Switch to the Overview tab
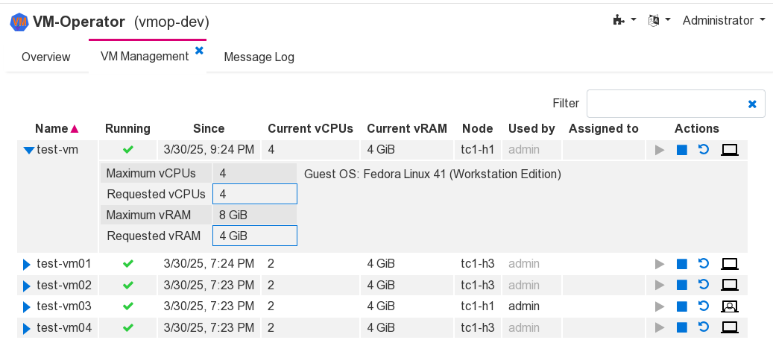Image resolution: width=773 pixels, height=340 pixels. [46, 57]
